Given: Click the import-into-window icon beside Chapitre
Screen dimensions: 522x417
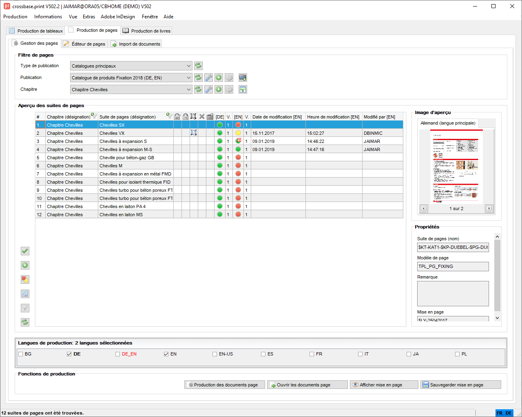Looking at the screenshot, I should point(243,89).
